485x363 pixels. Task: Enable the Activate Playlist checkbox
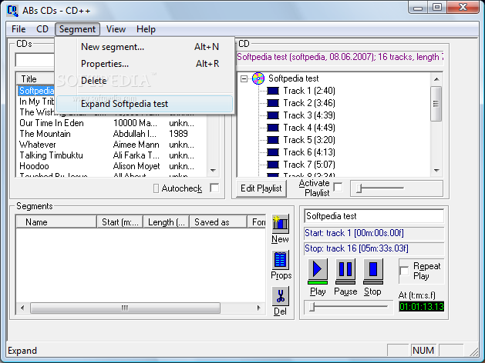coord(338,187)
